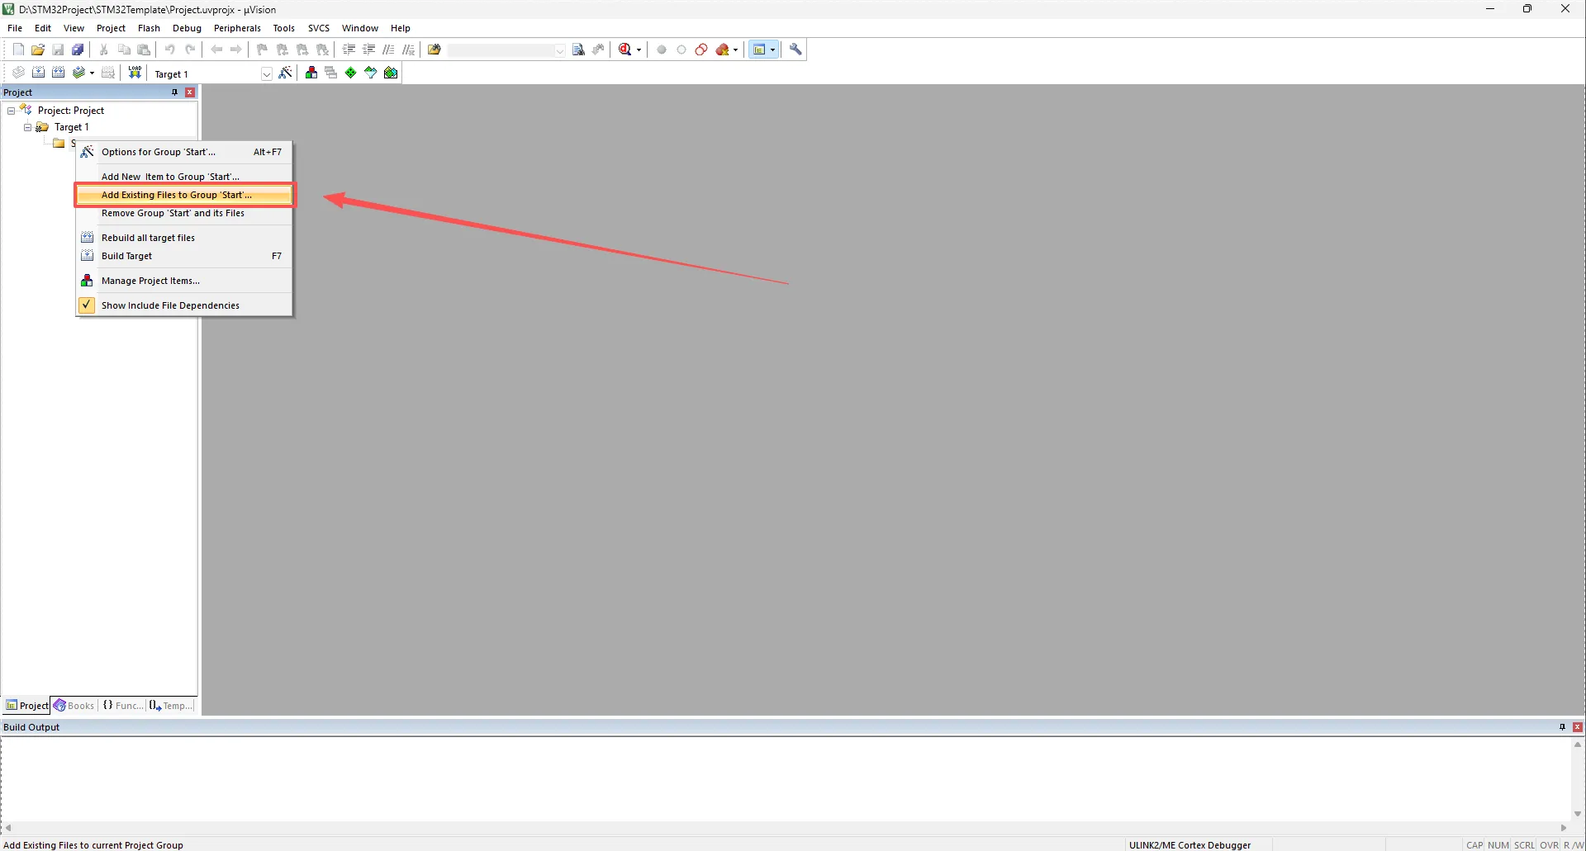
Task: Select the Project: Project tree item
Action: (x=71, y=111)
